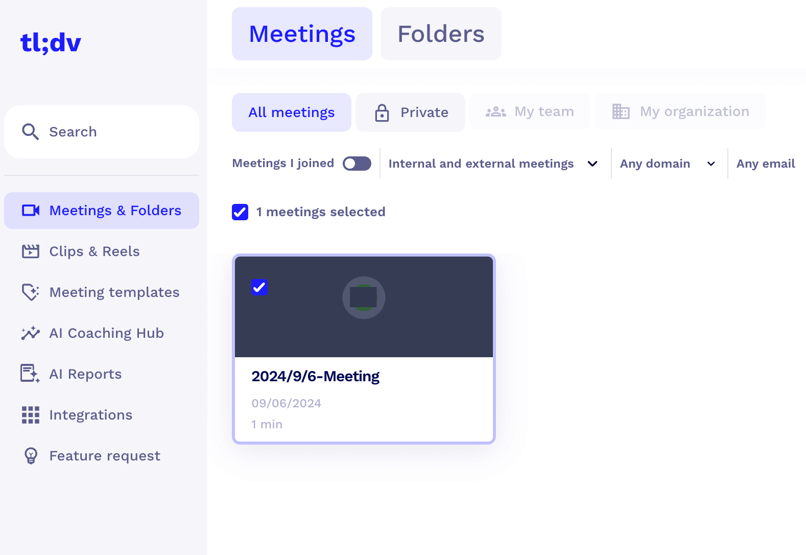
Task: Click the Feature request lightbulb icon
Action: [x=31, y=456]
